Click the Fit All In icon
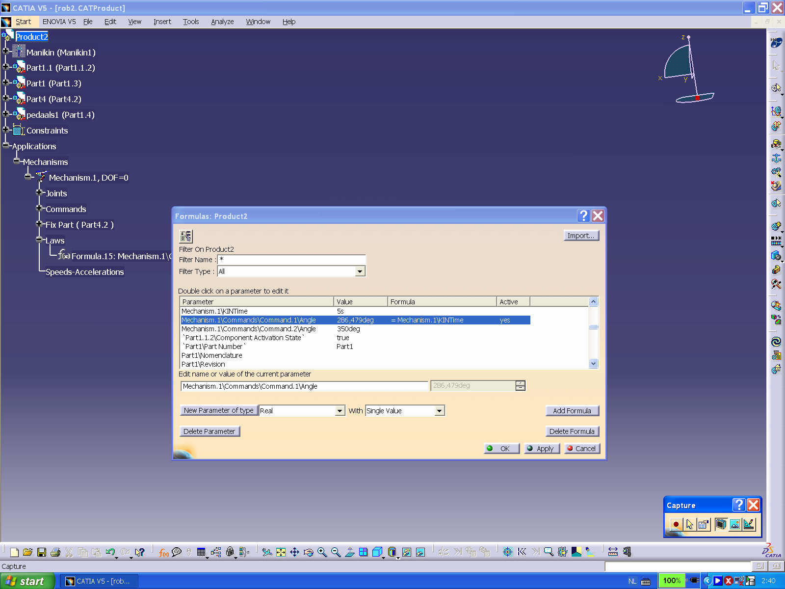The height and width of the screenshot is (589, 785). click(x=281, y=552)
